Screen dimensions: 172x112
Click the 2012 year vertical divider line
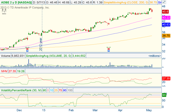(42, 28)
